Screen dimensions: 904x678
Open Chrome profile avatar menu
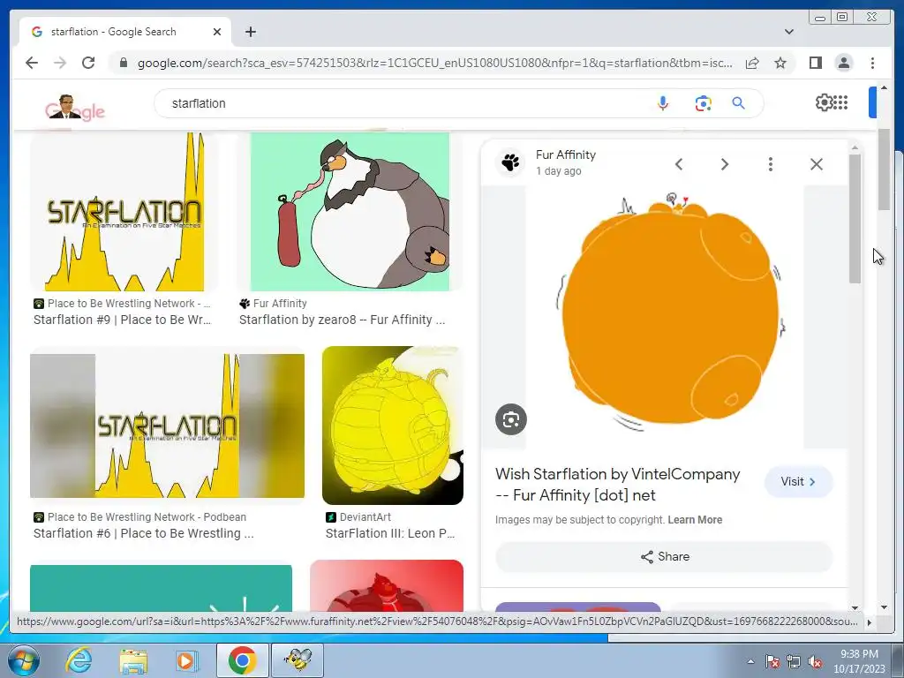point(843,63)
